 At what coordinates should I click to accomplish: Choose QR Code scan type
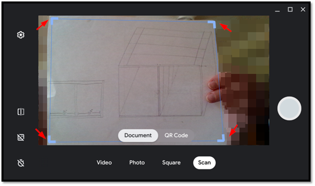pyautogui.click(x=176, y=136)
